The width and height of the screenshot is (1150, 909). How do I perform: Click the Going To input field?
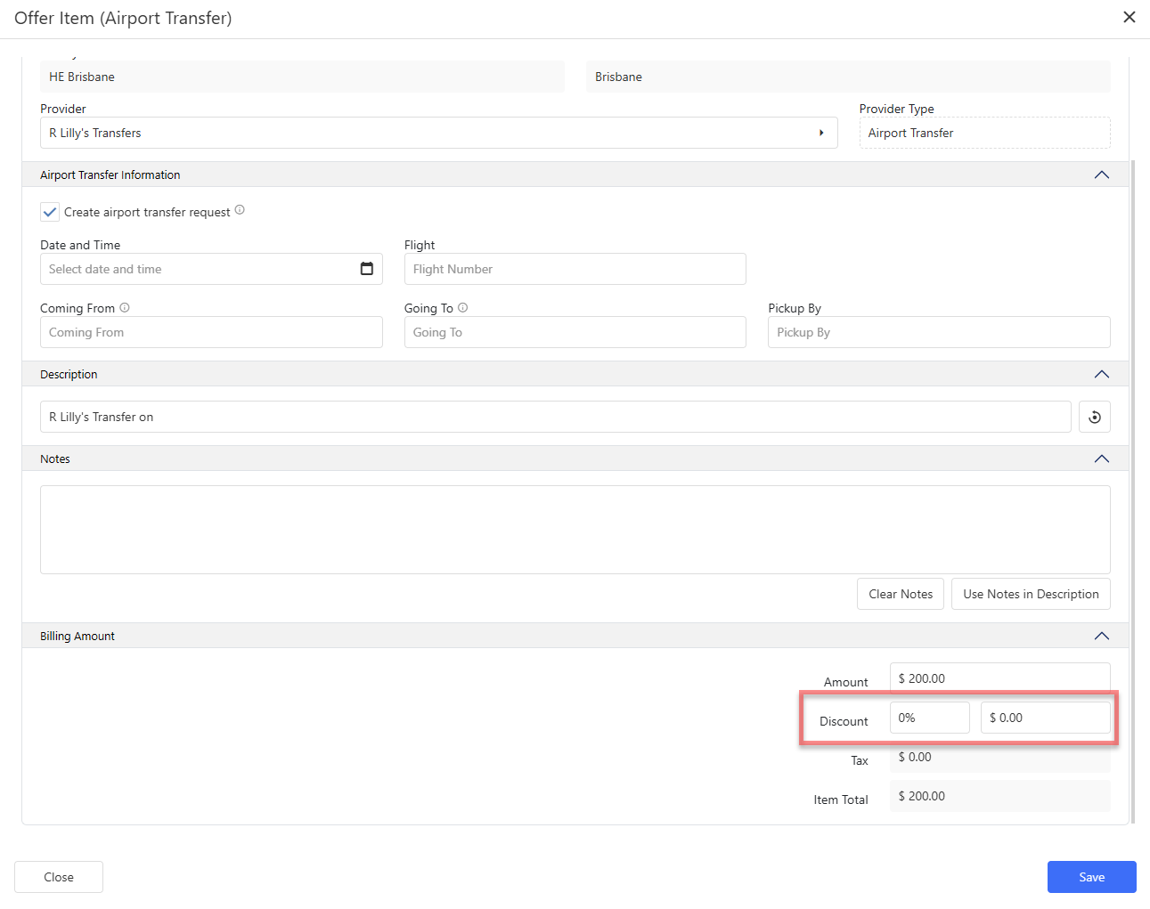click(x=575, y=332)
